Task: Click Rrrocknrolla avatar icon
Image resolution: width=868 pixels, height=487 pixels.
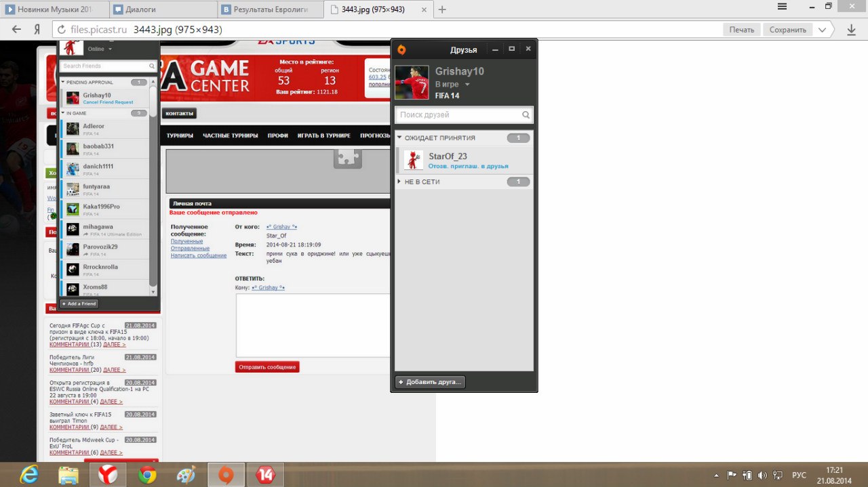Action: 73,270
